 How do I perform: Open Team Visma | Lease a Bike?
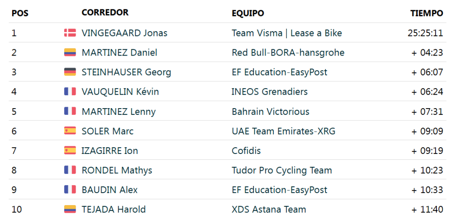(287, 33)
